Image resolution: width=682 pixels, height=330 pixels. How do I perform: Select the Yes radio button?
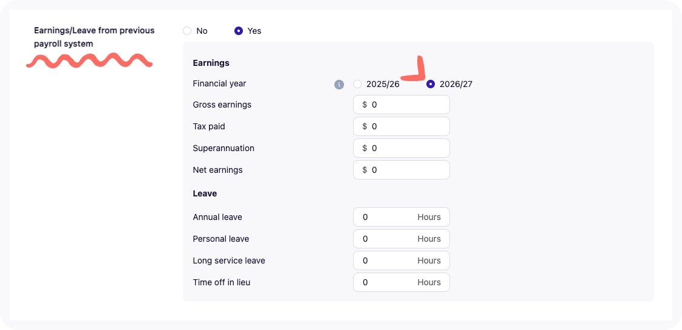[x=239, y=31]
